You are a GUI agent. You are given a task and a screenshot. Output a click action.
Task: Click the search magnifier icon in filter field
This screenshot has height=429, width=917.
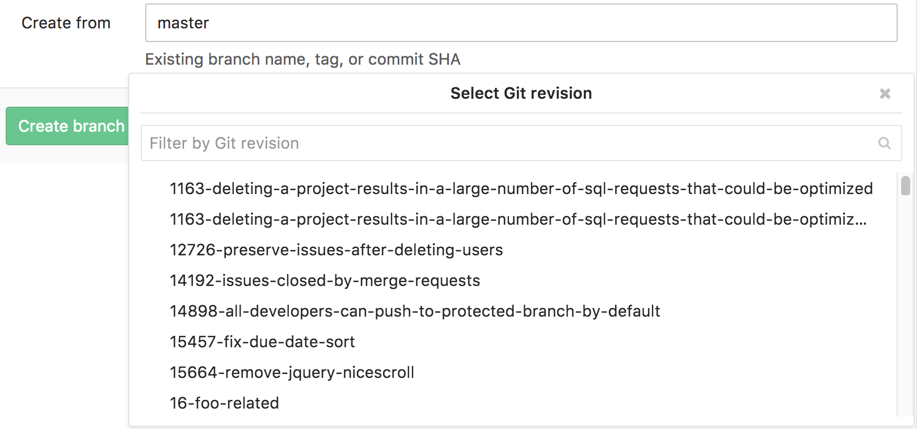[x=884, y=143]
